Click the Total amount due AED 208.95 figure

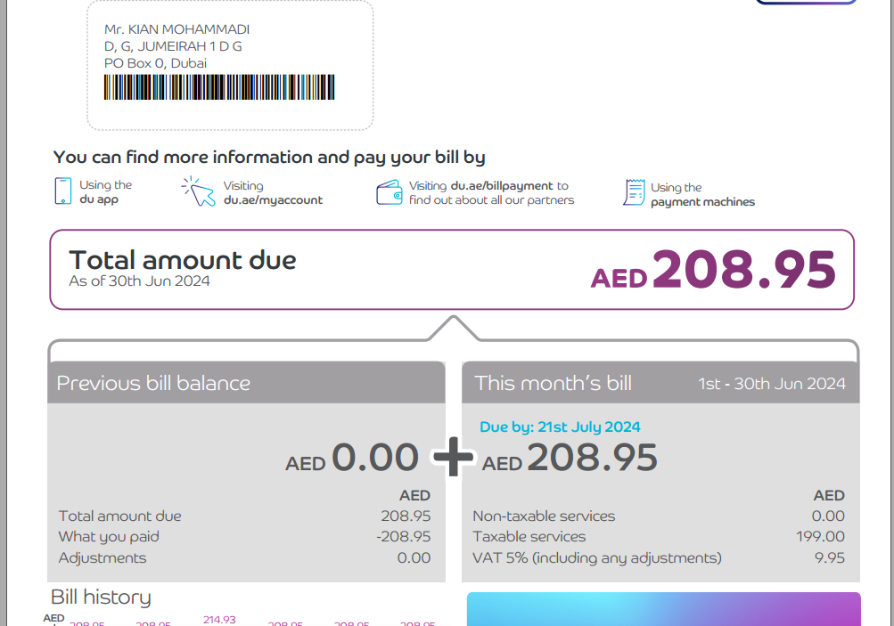(x=713, y=270)
